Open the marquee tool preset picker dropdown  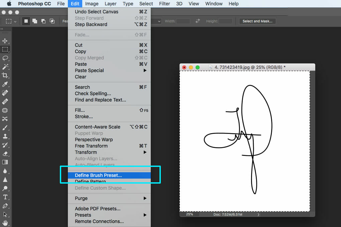[11, 21]
